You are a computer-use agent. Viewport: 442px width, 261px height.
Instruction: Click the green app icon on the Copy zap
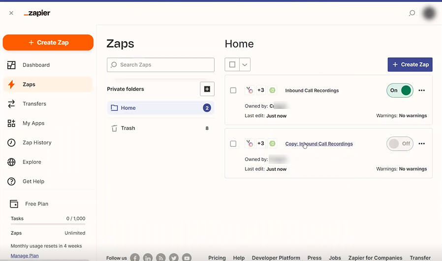pyautogui.click(x=272, y=143)
